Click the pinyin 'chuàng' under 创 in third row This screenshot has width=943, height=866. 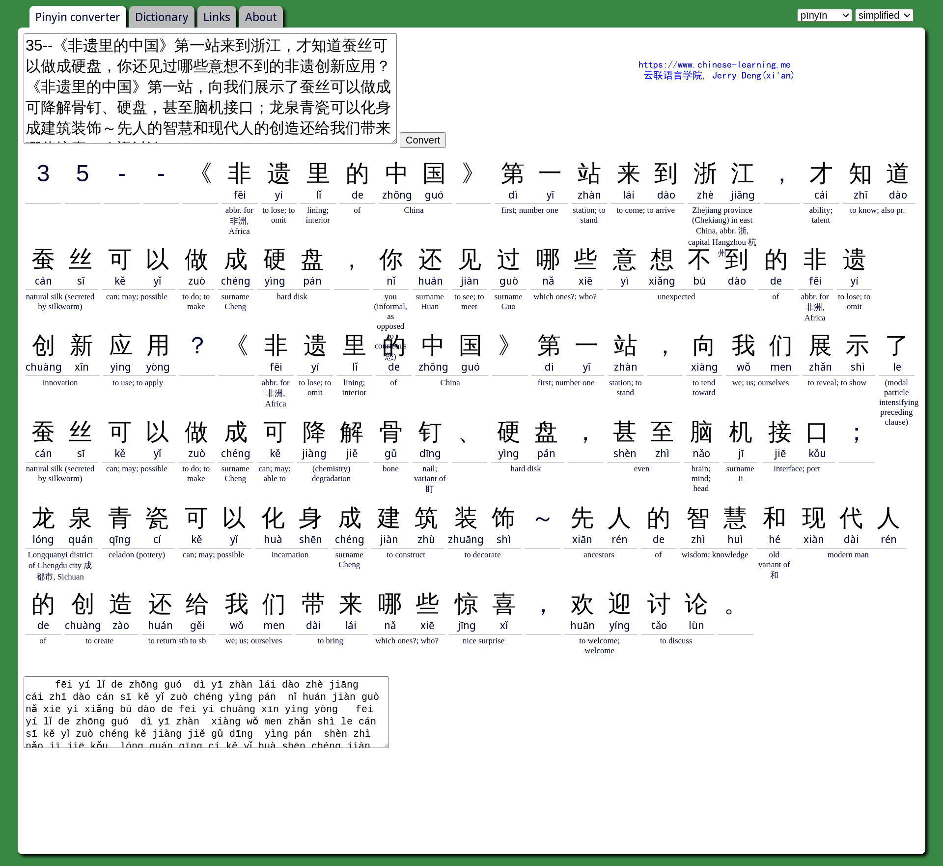point(44,367)
